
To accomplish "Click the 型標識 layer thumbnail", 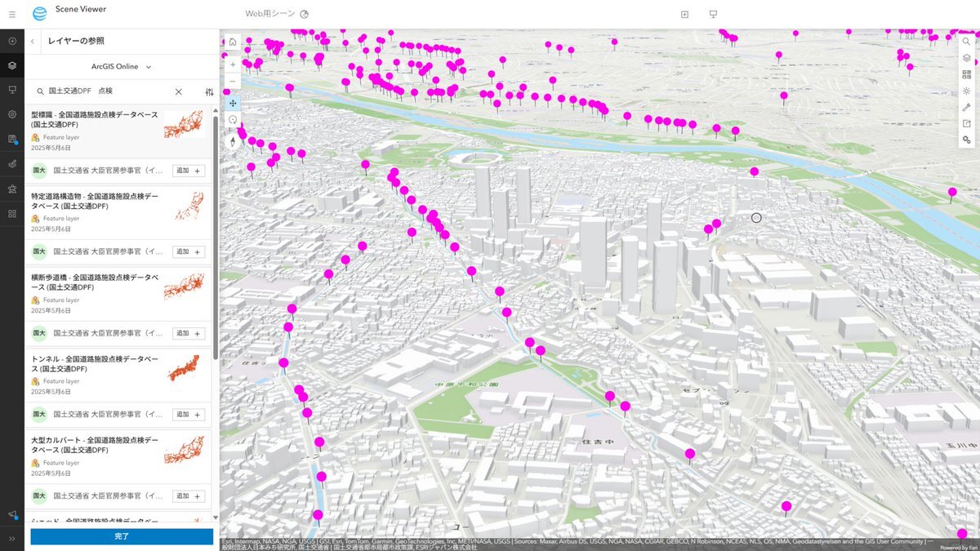I will click(x=184, y=124).
